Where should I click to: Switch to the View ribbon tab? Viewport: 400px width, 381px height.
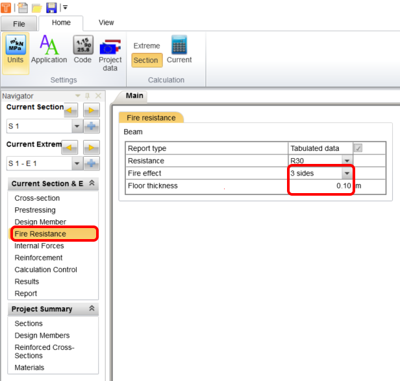(106, 23)
